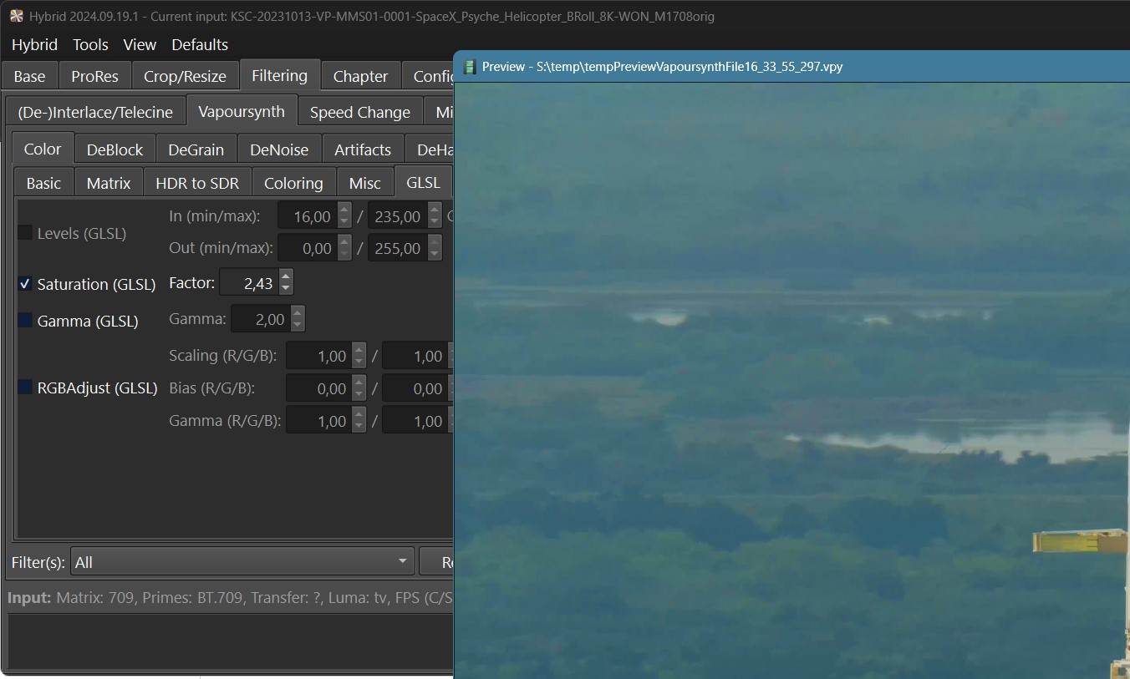Click the Saturation Factor input field
Viewport: 1130px width, 679px height.
pos(248,284)
